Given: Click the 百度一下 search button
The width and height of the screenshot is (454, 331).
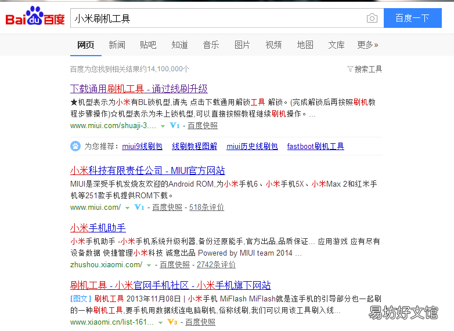Looking at the screenshot, I should (412, 18).
